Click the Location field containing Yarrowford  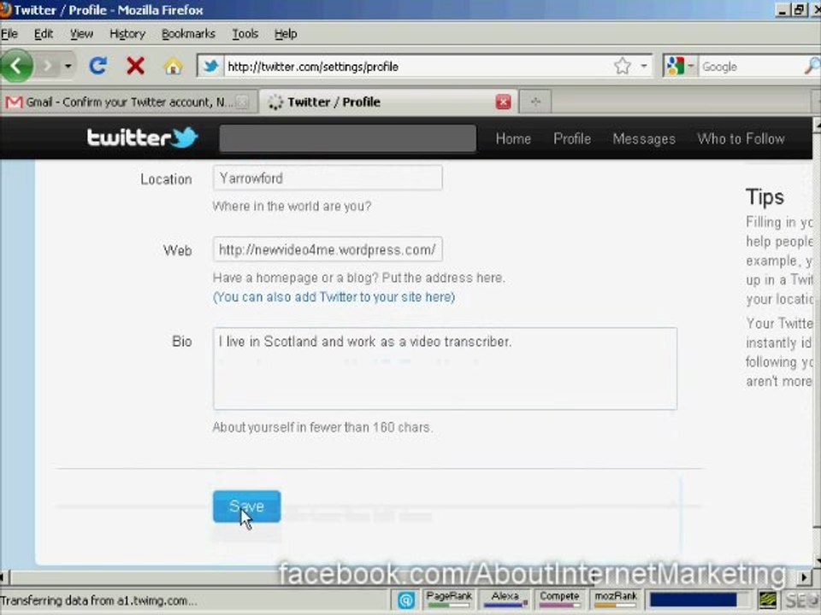(x=328, y=178)
